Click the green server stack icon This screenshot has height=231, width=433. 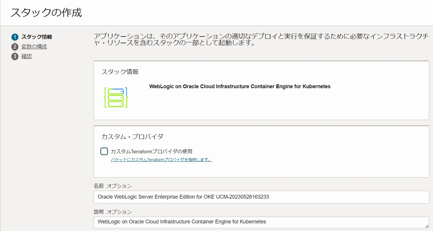point(116,98)
